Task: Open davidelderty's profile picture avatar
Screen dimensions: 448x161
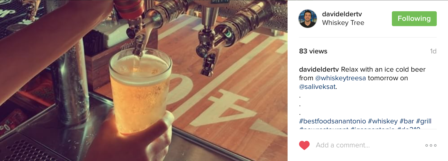Action: click(x=308, y=18)
